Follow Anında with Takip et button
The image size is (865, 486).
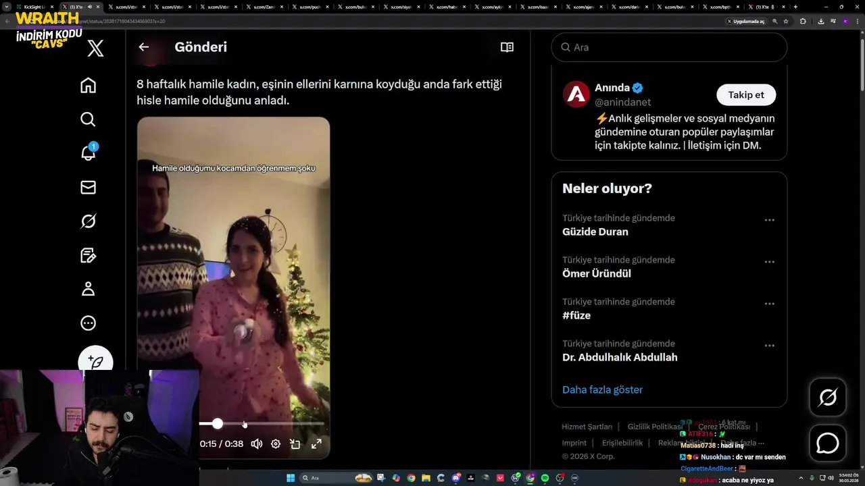[x=746, y=94]
